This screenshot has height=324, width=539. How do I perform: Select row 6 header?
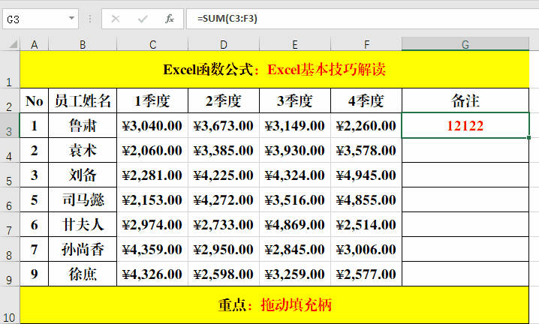[10, 199]
